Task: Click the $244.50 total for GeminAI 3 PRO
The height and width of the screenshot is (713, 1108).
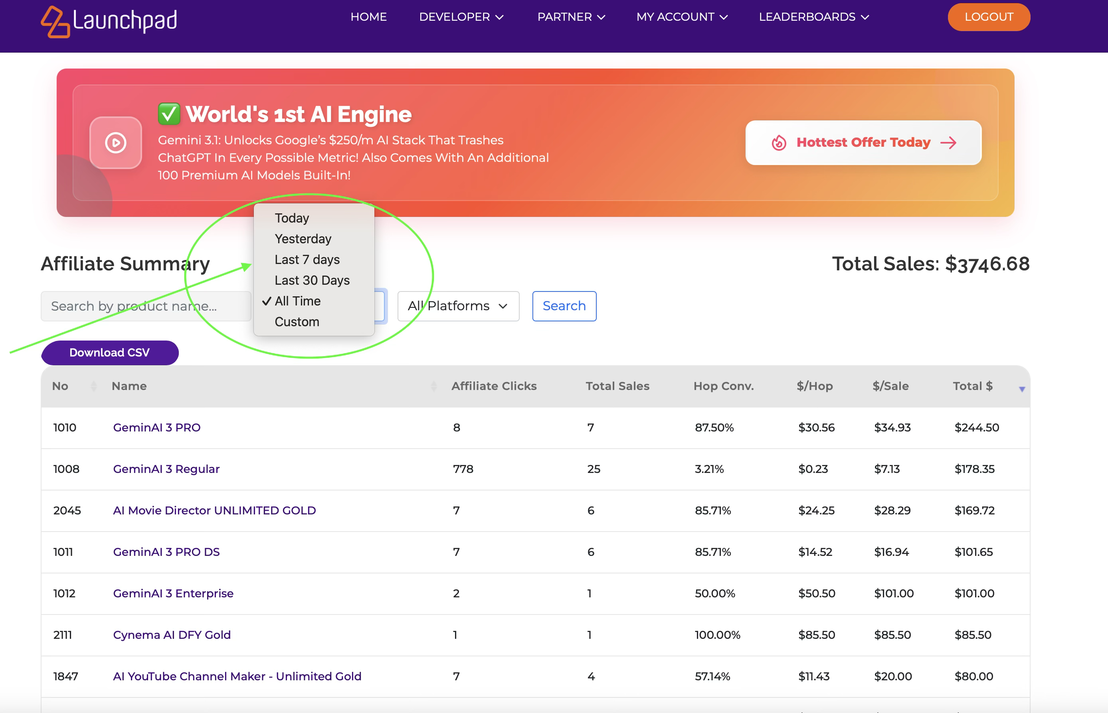Action: coord(977,428)
